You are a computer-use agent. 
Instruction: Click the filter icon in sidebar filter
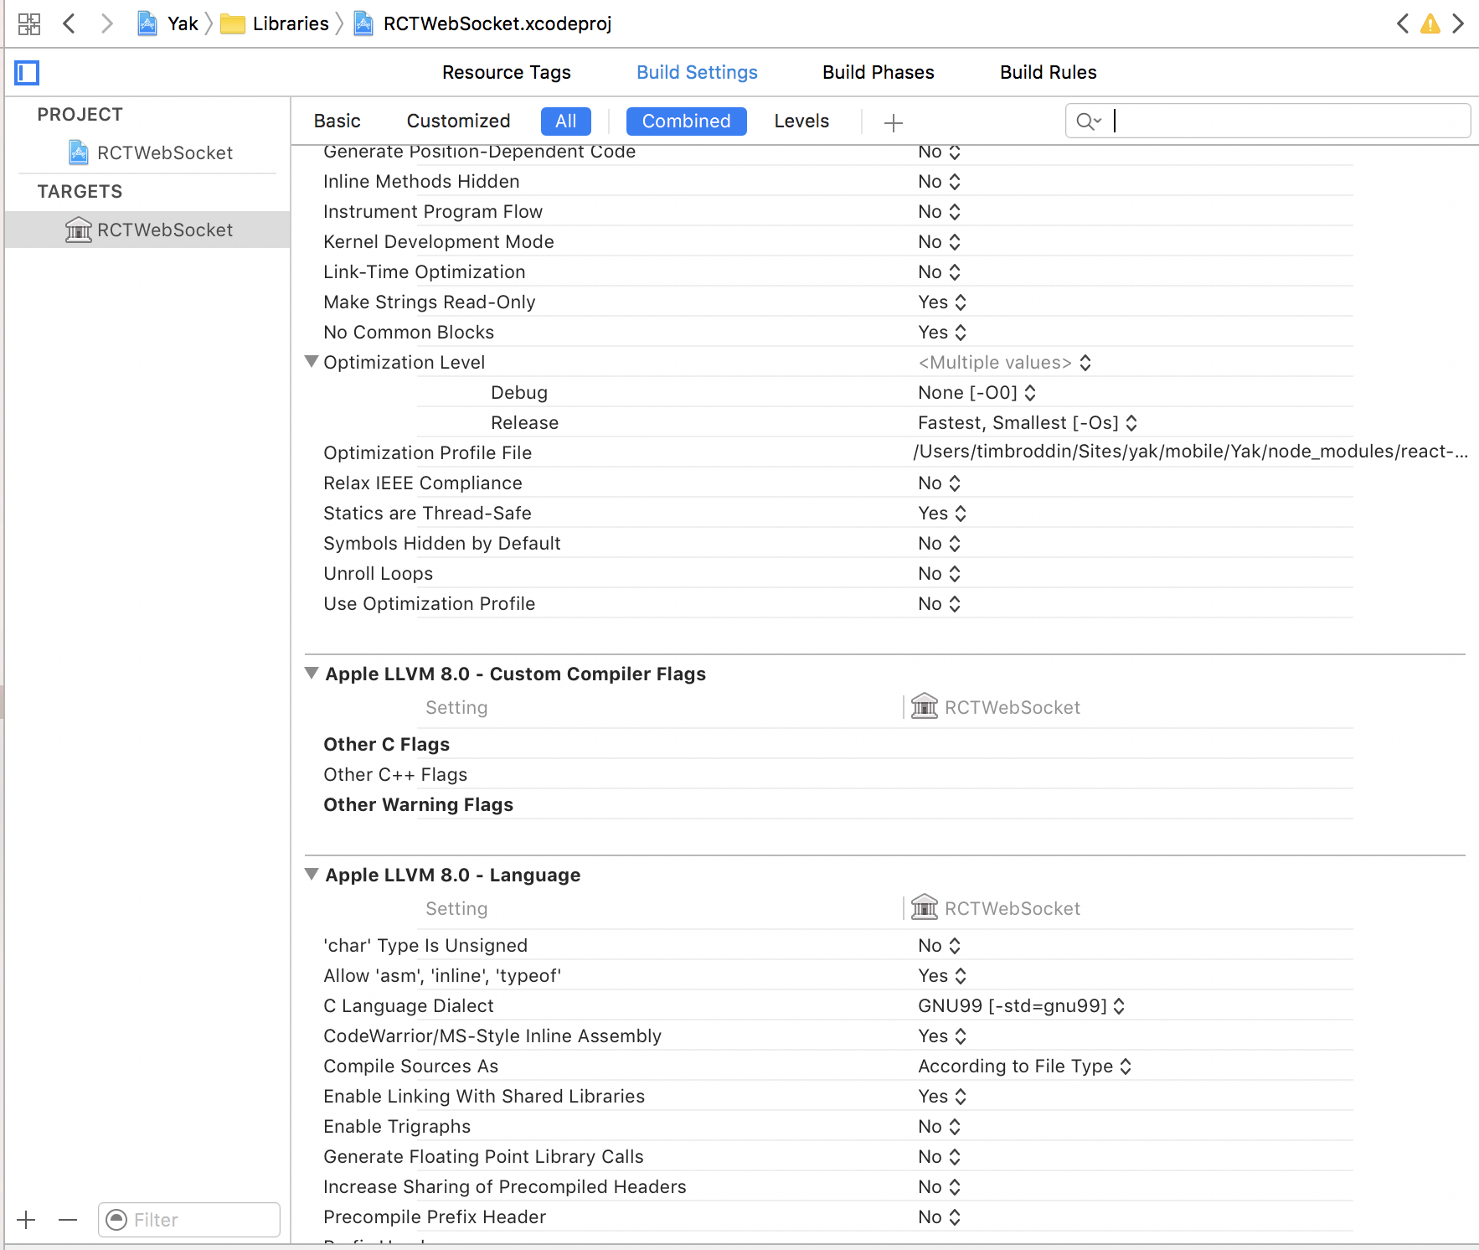point(116,1220)
